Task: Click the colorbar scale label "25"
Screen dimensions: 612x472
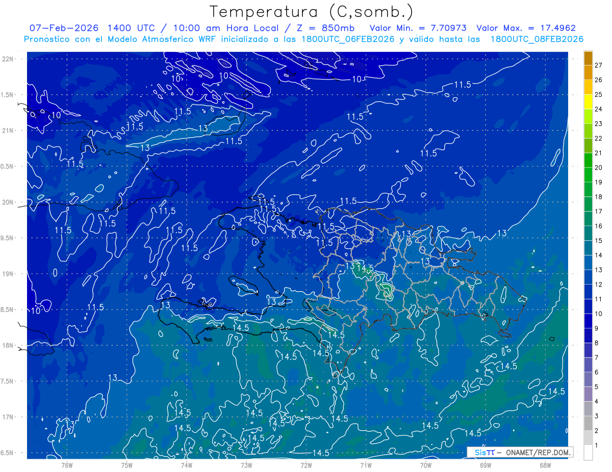Action: click(599, 94)
